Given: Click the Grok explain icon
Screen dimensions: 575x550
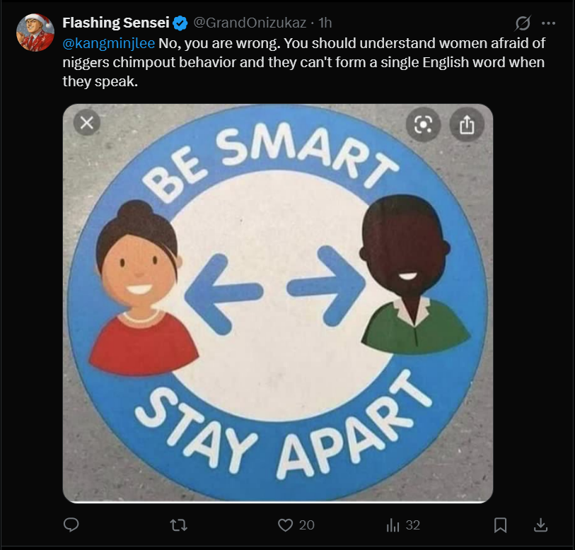Looking at the screenshot, I should pos(522,23).
